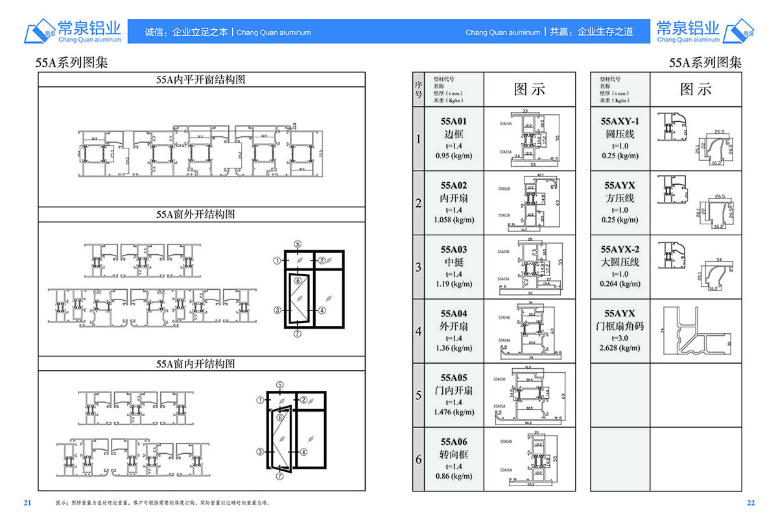Open the 55A06 转向框 section drawing
Viewport: 778px width, 529px height.
(x=530, y=460)
